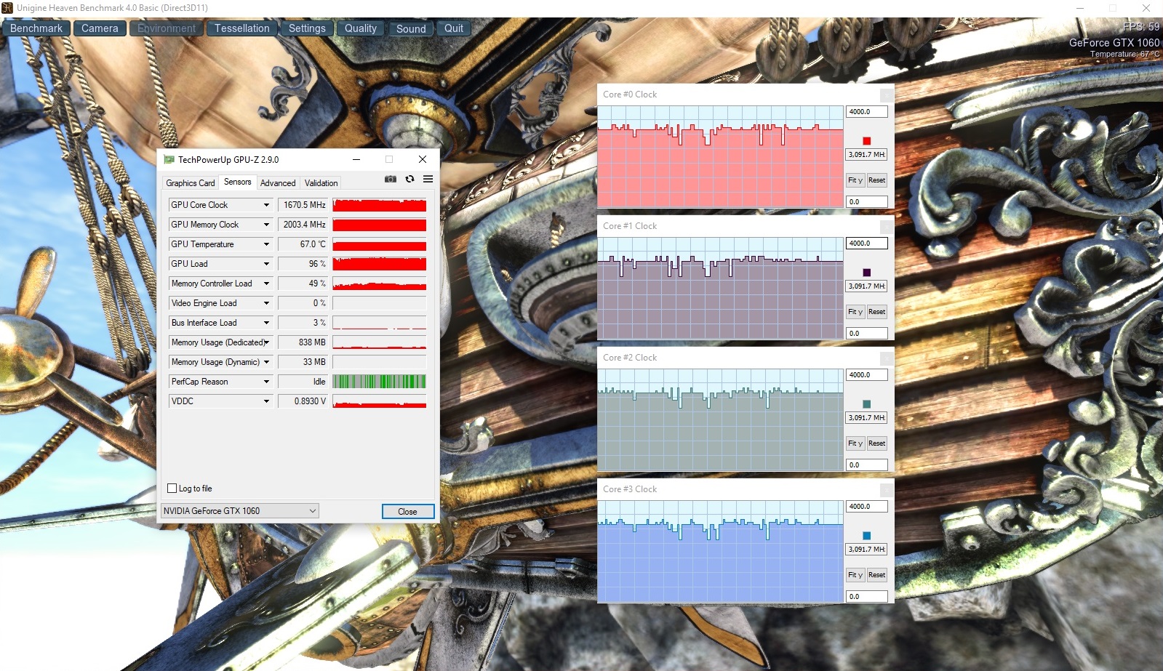Open the Validation tab
Image resolution: width=1163 pixels, height=671 pixels.
(321, 183)
